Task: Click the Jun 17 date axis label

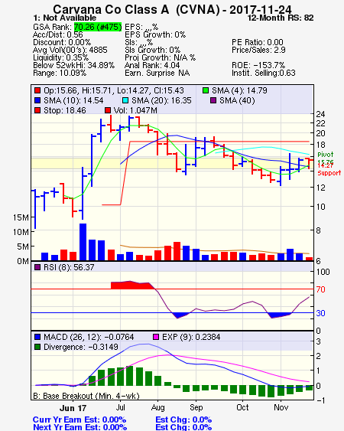Action: click(x=73, y=408)
